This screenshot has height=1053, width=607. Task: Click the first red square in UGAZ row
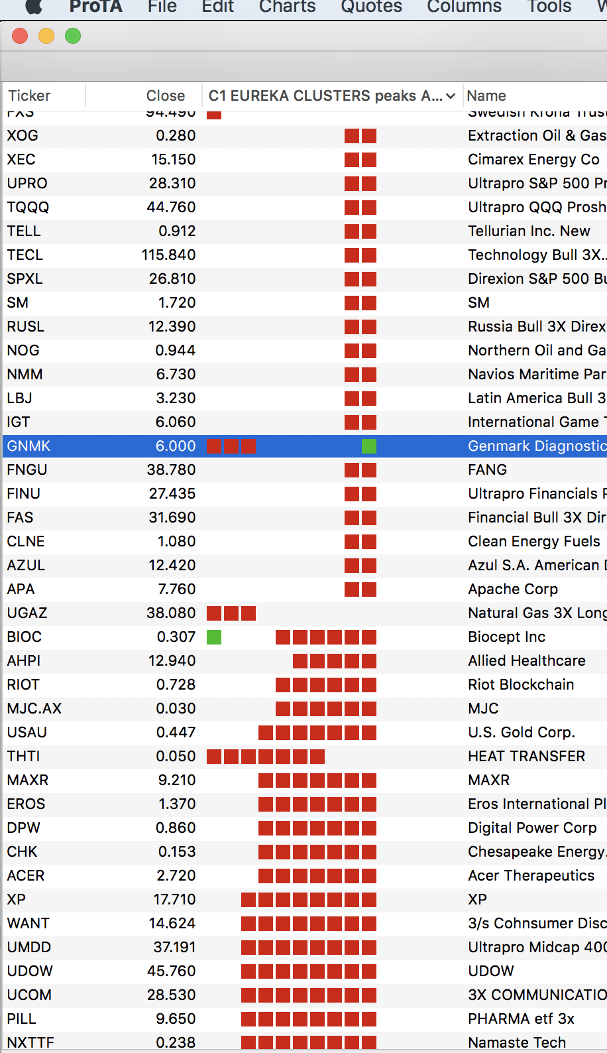click(214, 613)
